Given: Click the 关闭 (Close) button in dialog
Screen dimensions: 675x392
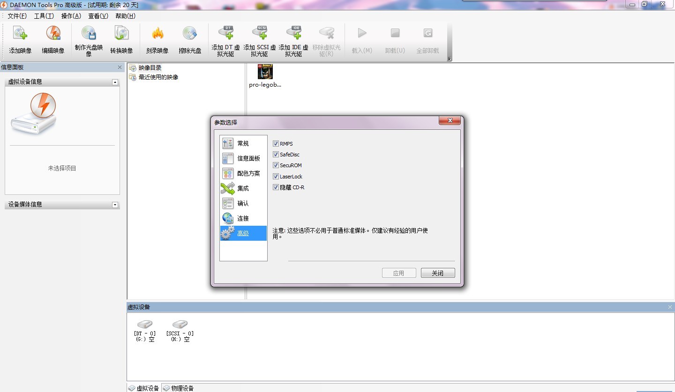Looking at the screenshot, I should 438,273.
